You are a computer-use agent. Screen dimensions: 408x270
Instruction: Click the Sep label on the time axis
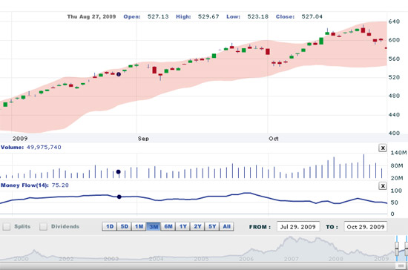(143, 139)
